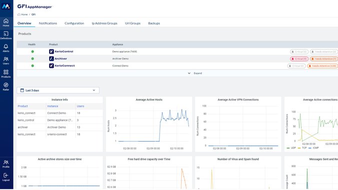Viewport: 338px width, 190px height.
Task: Open the Products grid icon
Action: [x=6, y=74]
